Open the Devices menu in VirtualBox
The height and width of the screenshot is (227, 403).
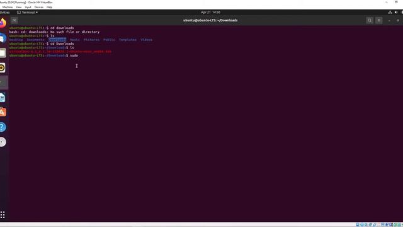coord(39,7)
